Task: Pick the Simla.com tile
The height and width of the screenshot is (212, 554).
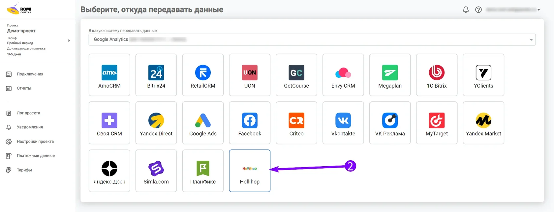Action: click(156, 171)
